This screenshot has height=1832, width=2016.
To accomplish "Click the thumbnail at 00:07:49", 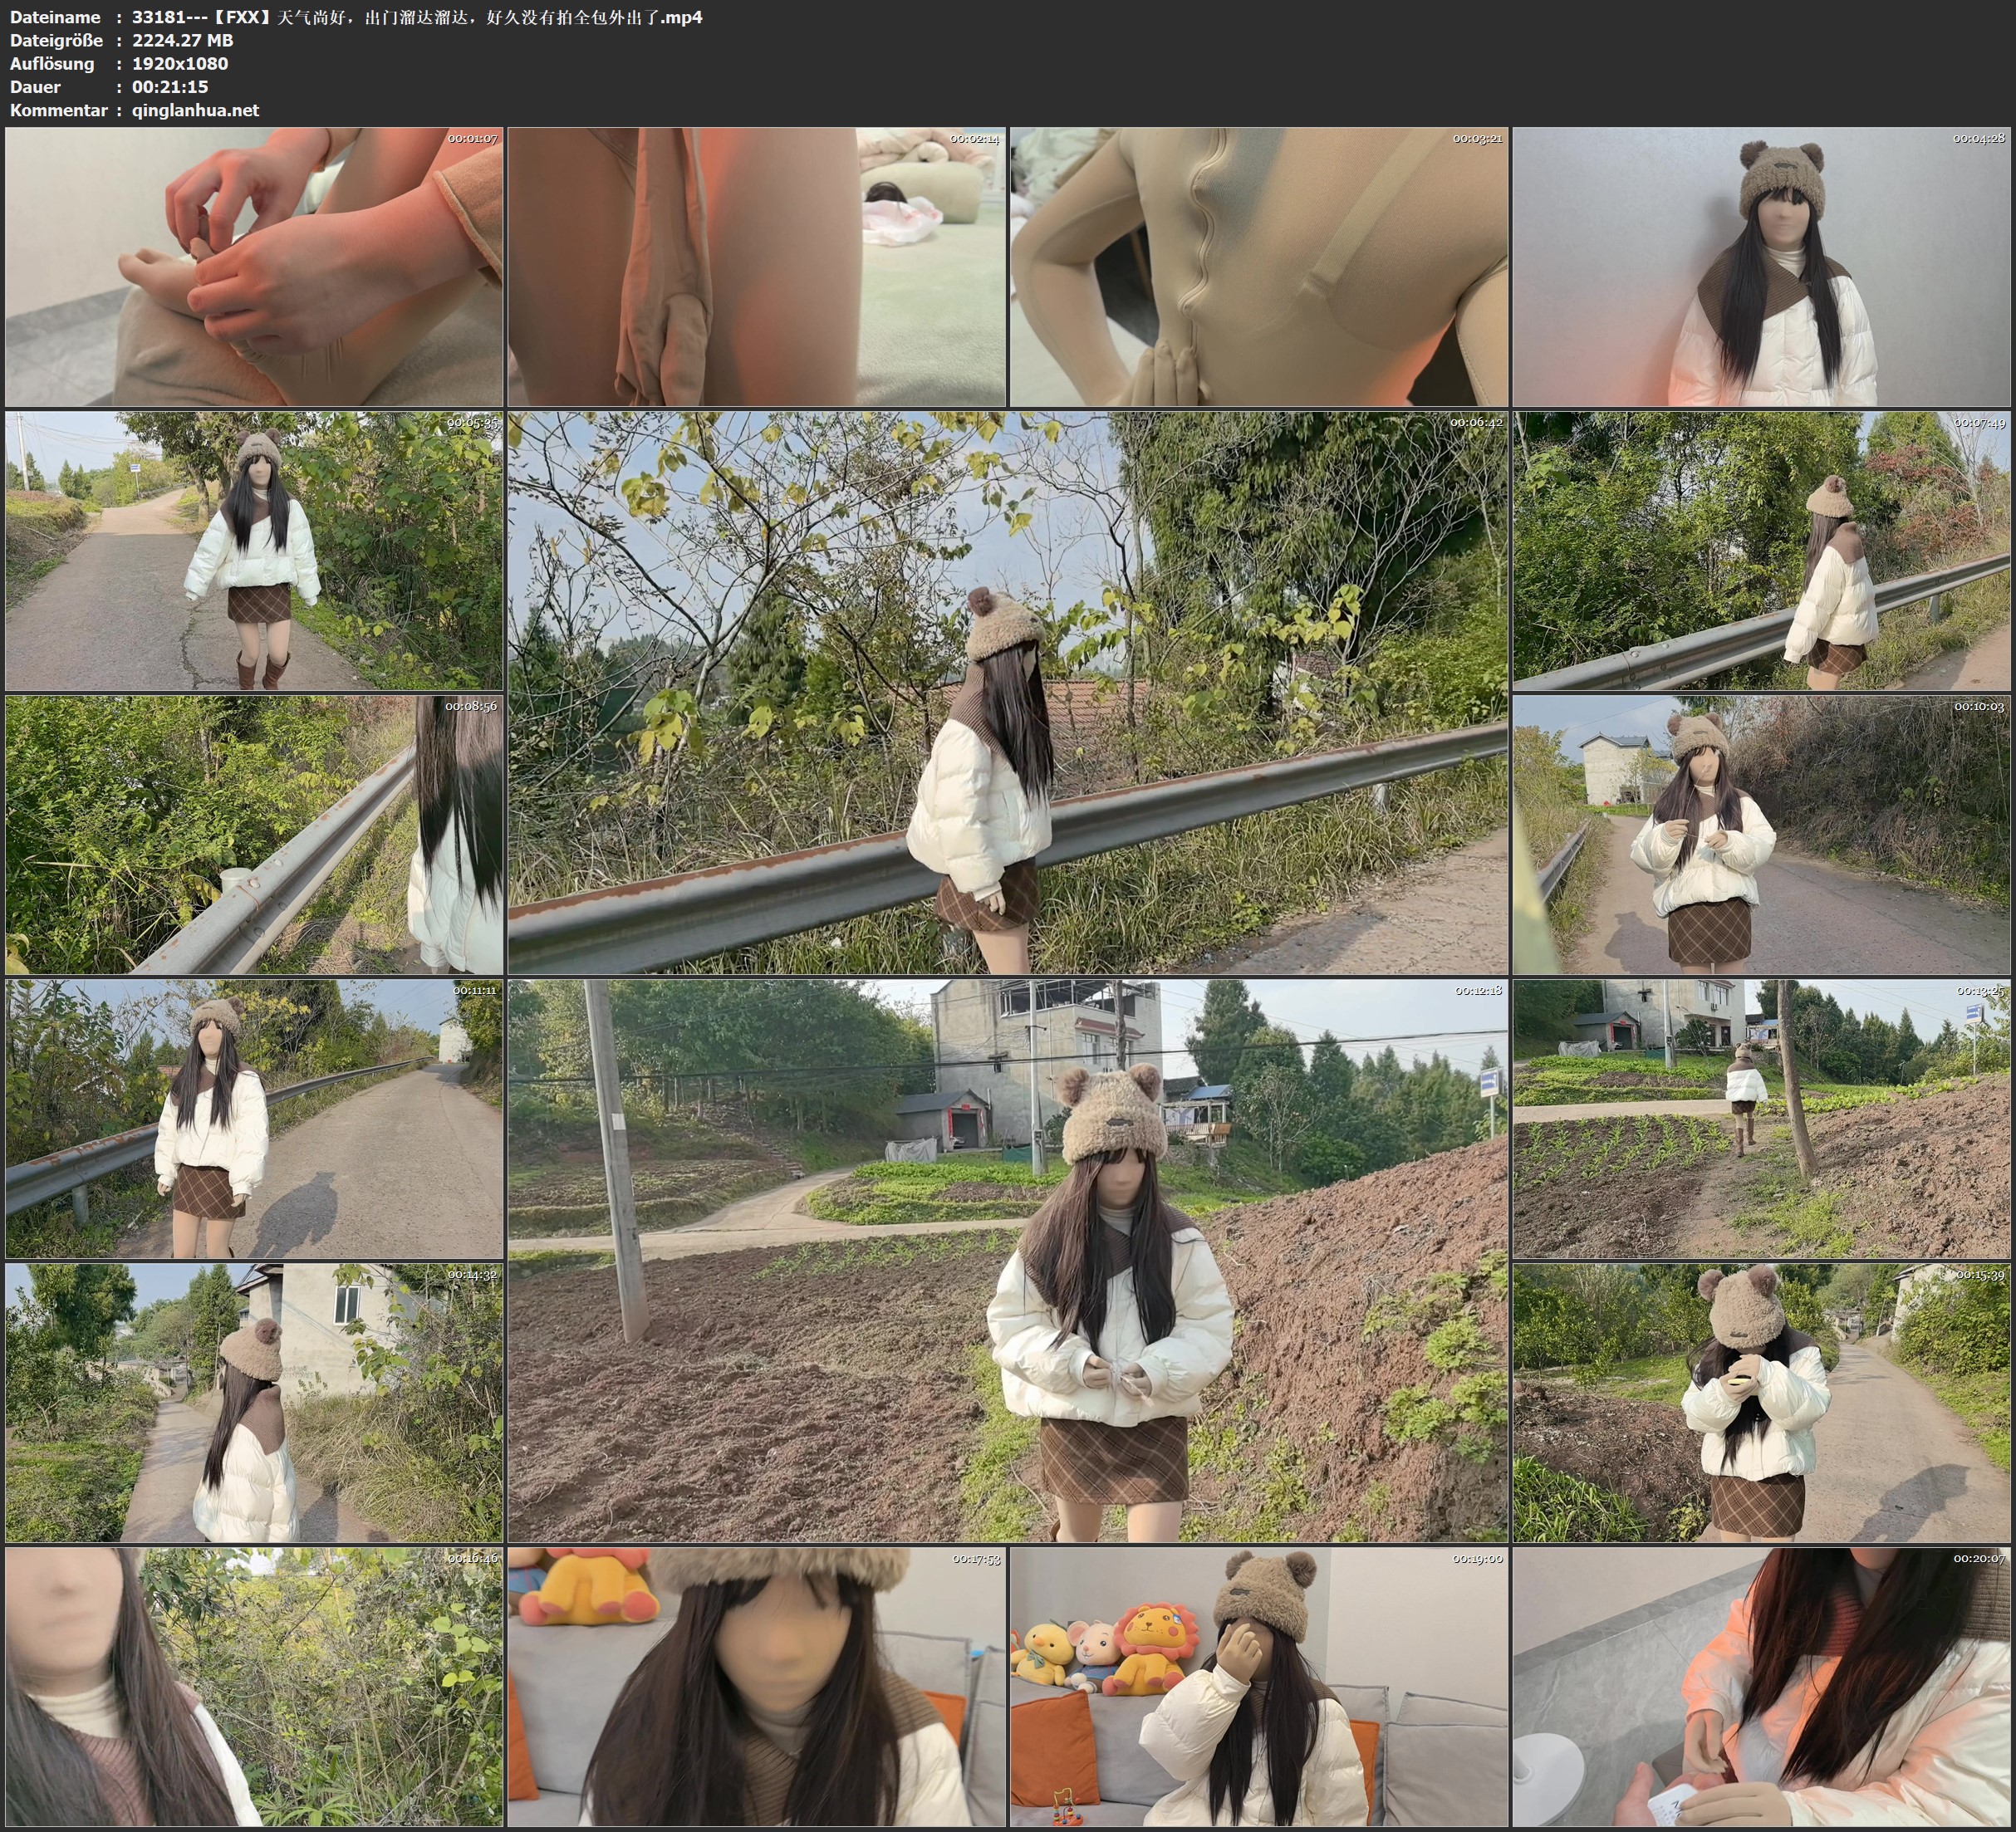I will (x=1762, y=550).
